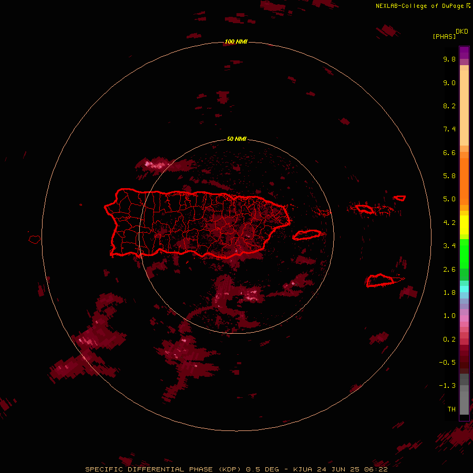Image resolution: width=473 pixels, height=473 pixels.
Task: Select the 5.0 color bar value
Action: 449,199
